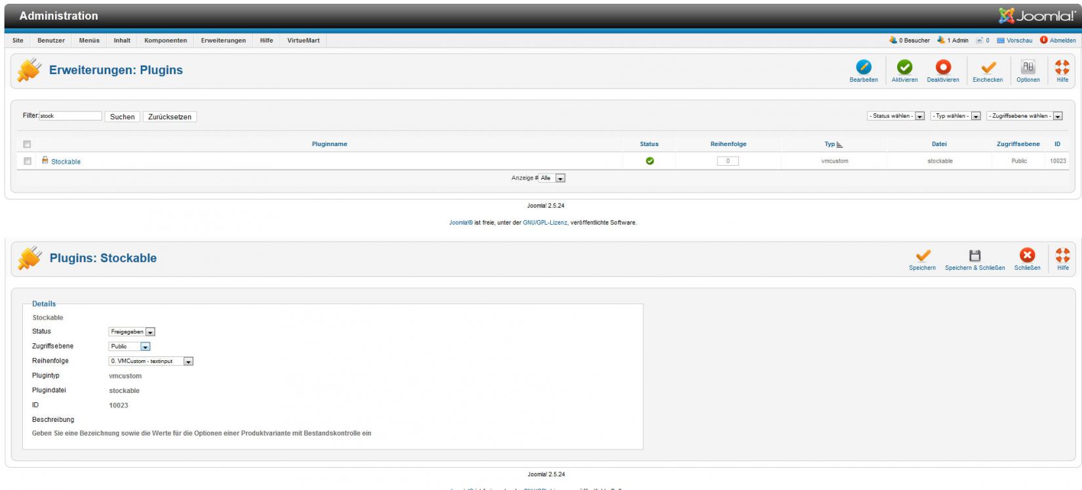Open the plugin Optionen icon
1082x490 pixels.
[x=1028, y=67]
